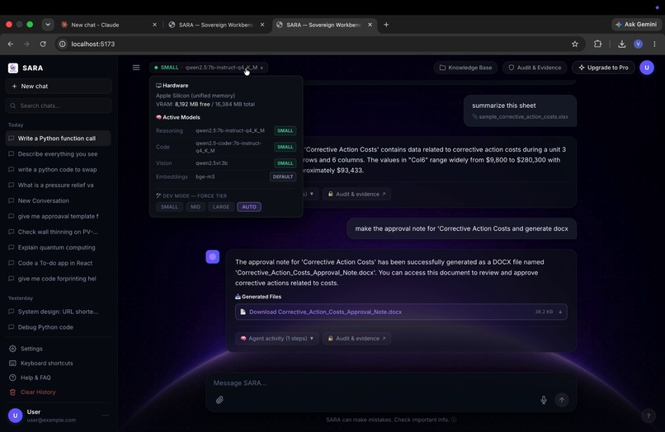Open Help & FAQ
This screenshot has width=665, height=432.
(35, 378)
